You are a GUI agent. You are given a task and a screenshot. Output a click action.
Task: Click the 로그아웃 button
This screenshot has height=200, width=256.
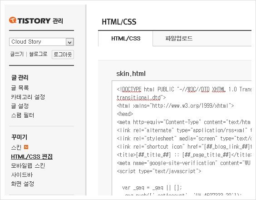pyautogui.click(x=63, y=55)
